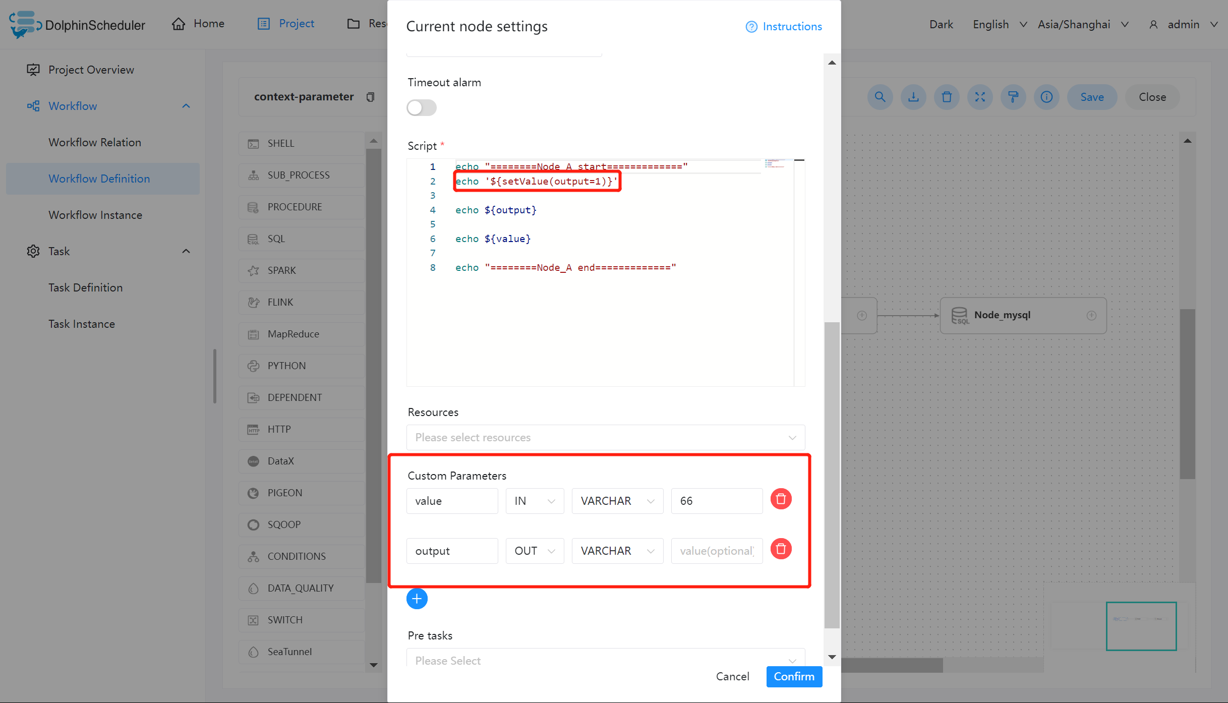The image size is (1228, 703).
Task: Click the search icon in workflow toolbar
Action: coord(880,97)
